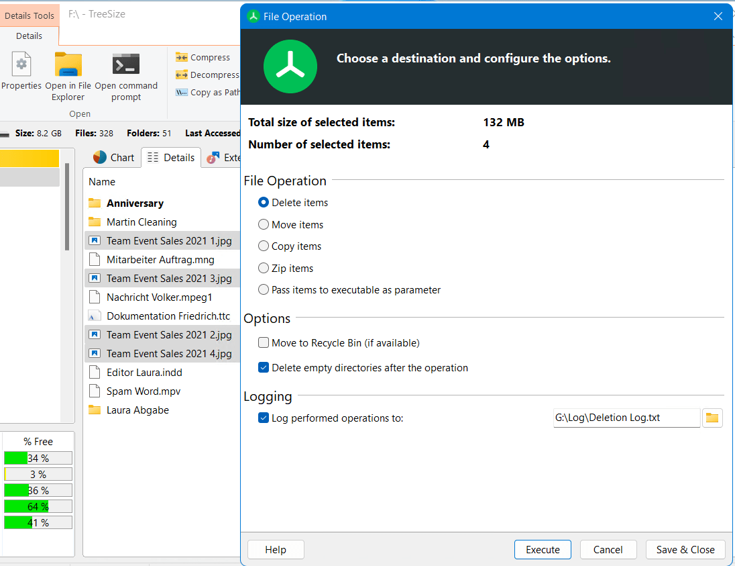
Task: Browse for log file folder icon
Action: point(712,418)
